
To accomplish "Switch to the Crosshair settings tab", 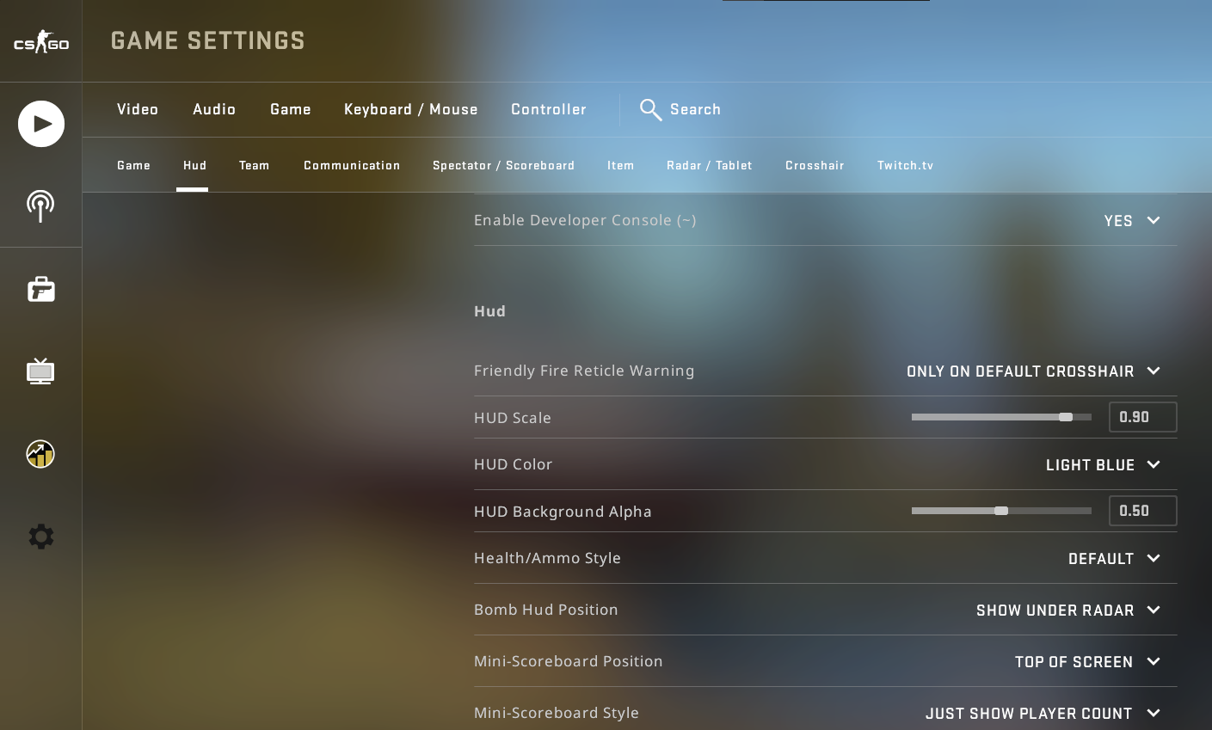I will [814, 166].
